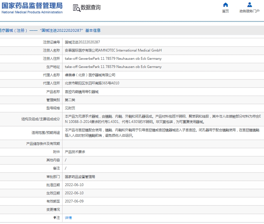Click the 管理类别 row label
The height and width of the screenshot is (224, 264).
click(x=53, y=100)
